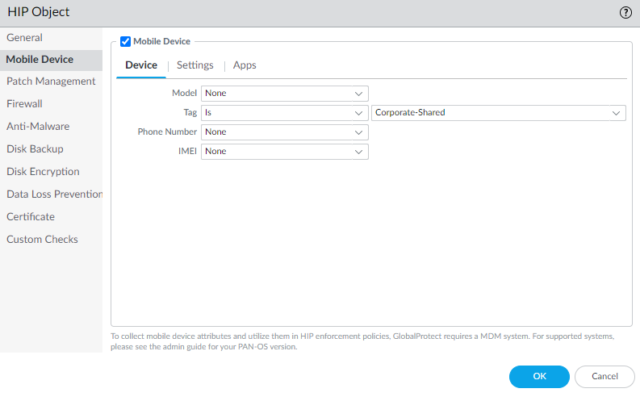640x397 pixels.
Task: Switch to the Apps tab
Action: click(245, 65)
